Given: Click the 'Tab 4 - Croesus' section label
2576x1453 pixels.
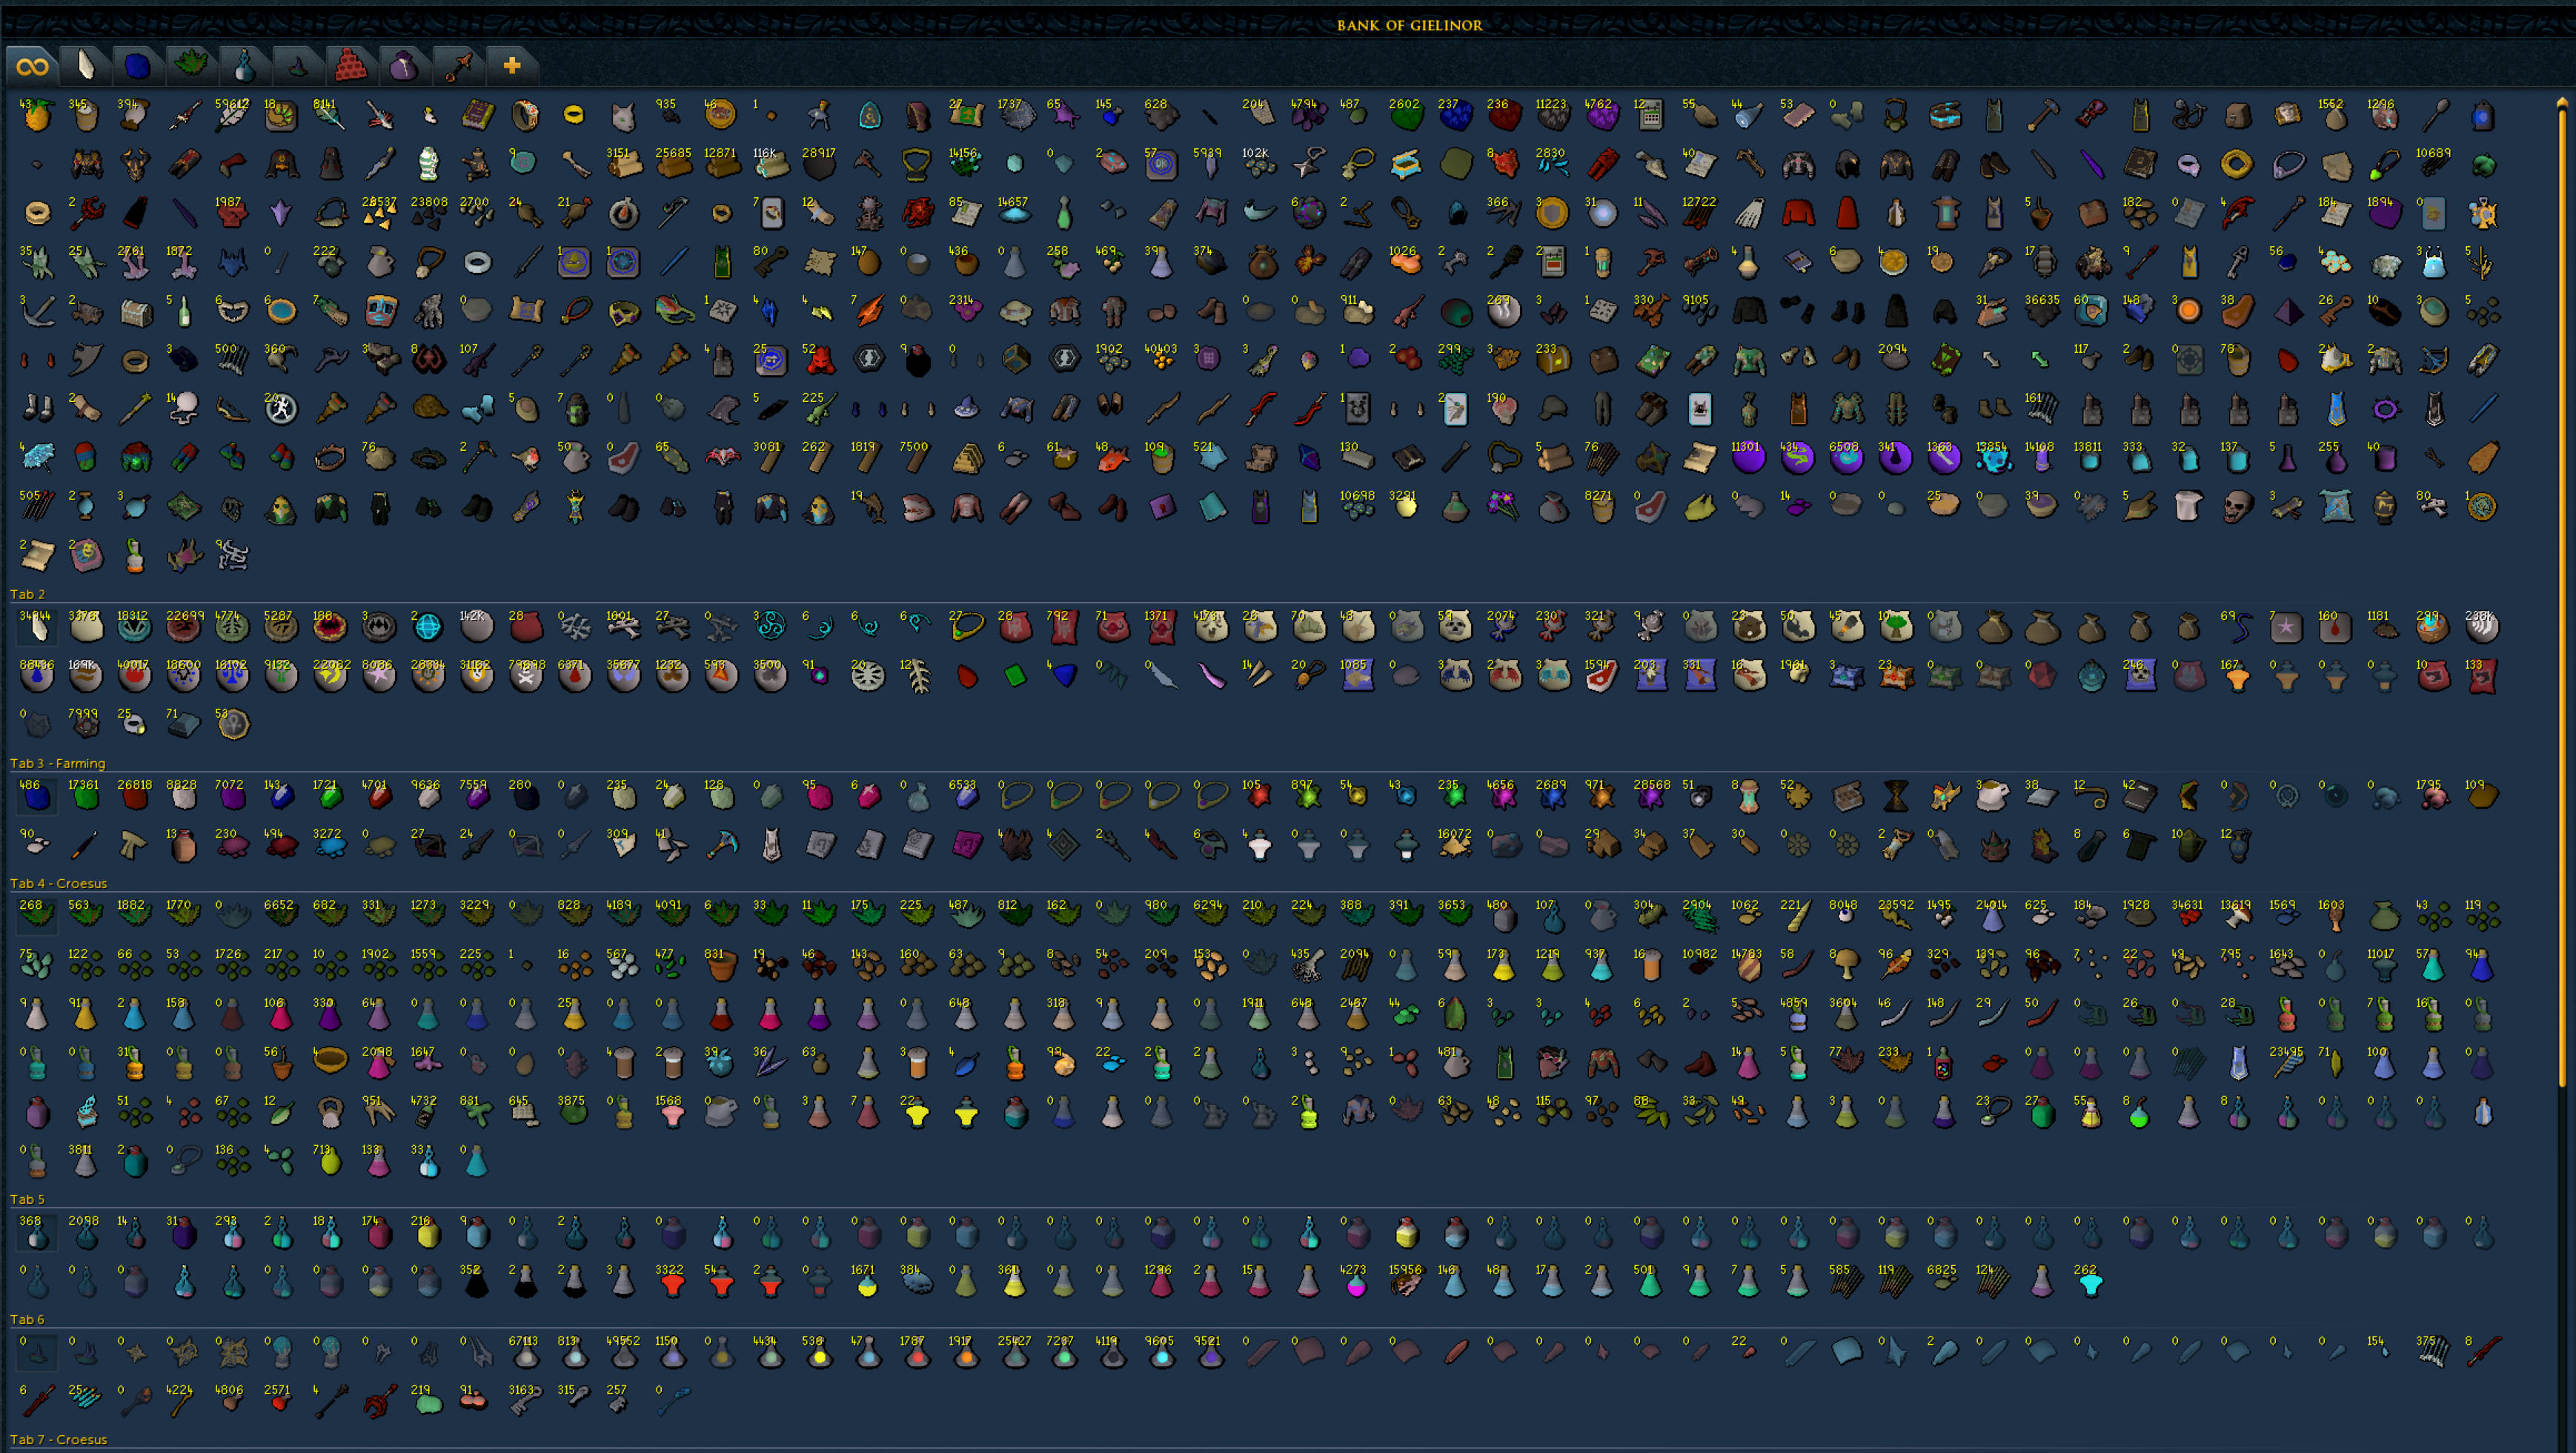Looking at the screenshot, I should (x=58, y=883).
